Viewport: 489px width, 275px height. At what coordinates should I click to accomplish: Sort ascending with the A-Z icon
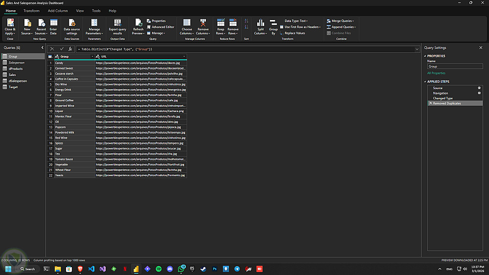pos(246,21)
